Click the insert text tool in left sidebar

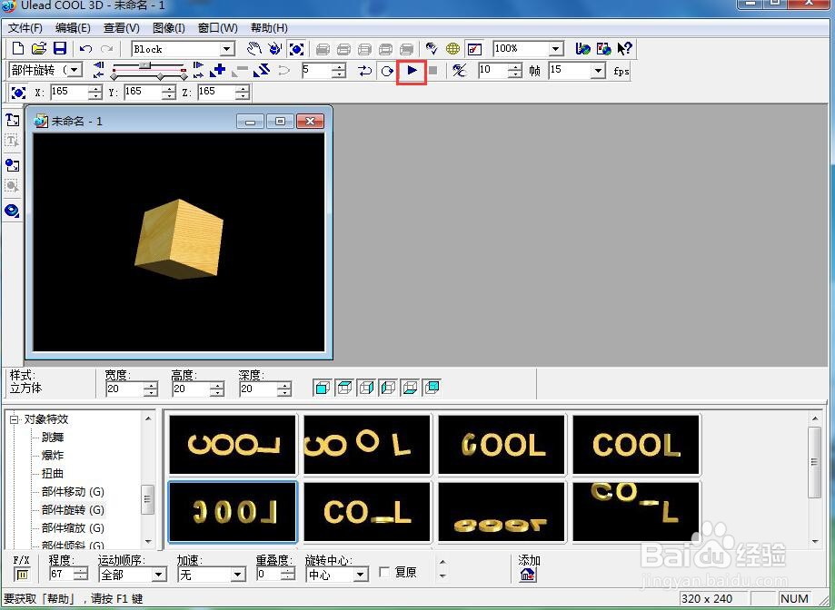point(12,120)
